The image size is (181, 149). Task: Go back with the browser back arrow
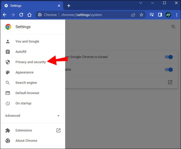tap(5, 15)
